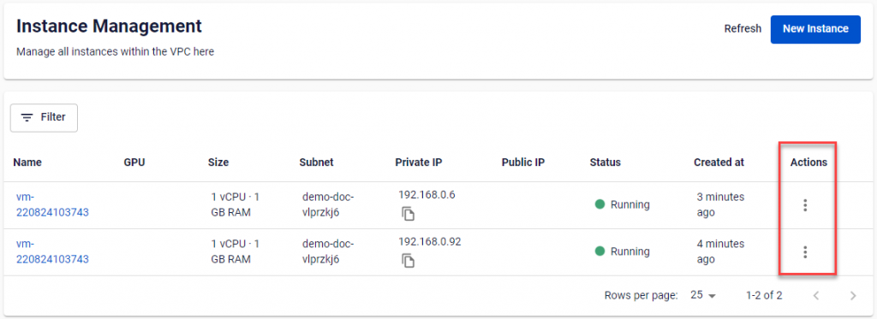
Task: Open rows per page dropdown showing 25
Action: (x=703, y=296)
